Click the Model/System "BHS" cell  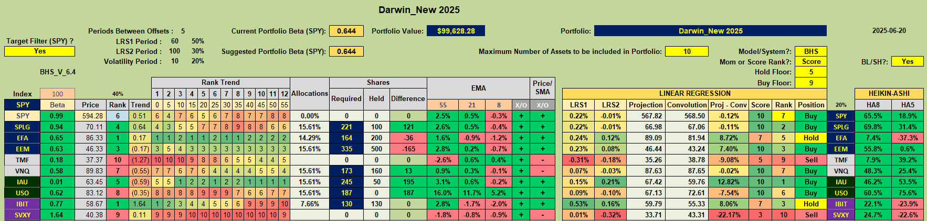click(811, 51)
